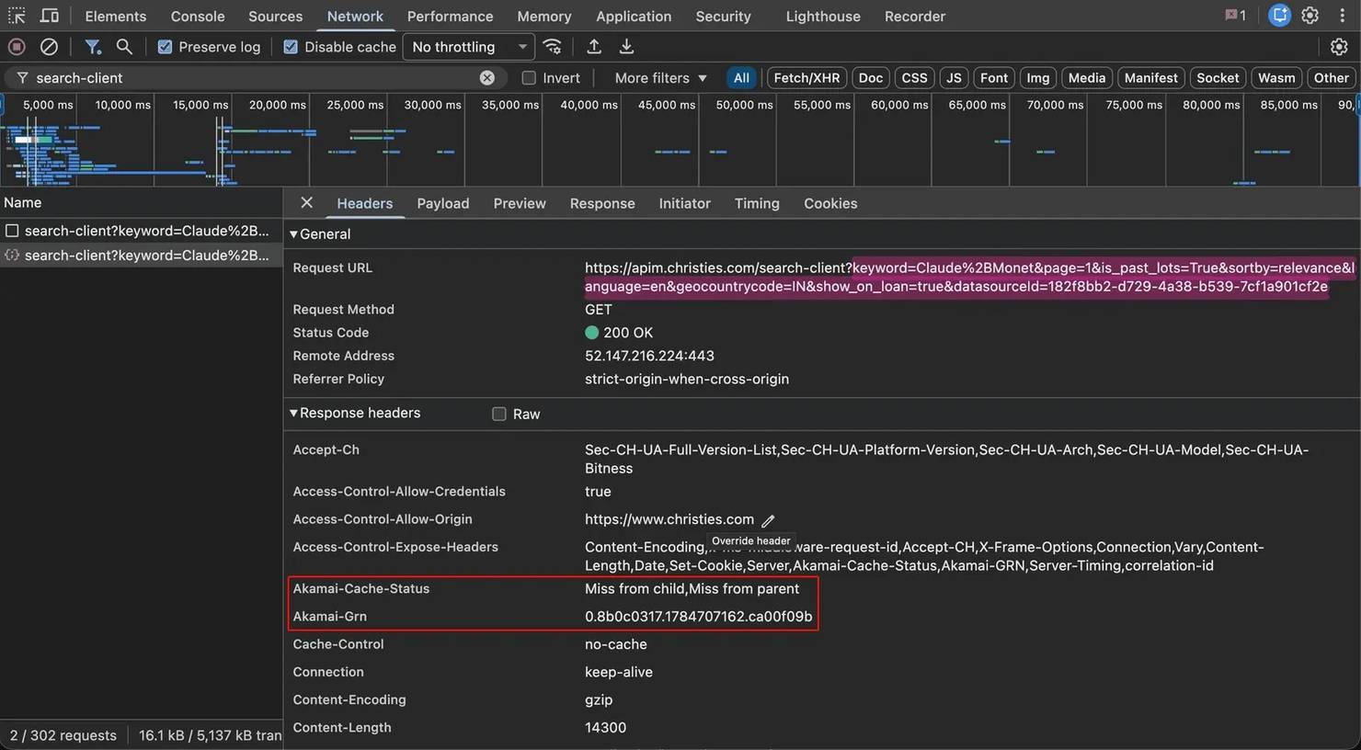Click the Request URL value

click(x=969, y=278)
